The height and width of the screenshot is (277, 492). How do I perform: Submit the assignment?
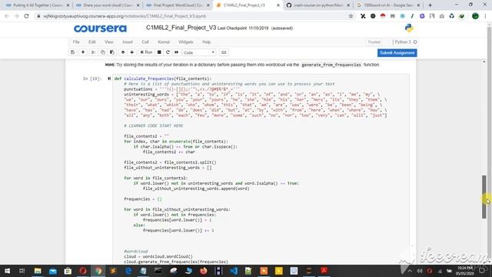(397, 53)
